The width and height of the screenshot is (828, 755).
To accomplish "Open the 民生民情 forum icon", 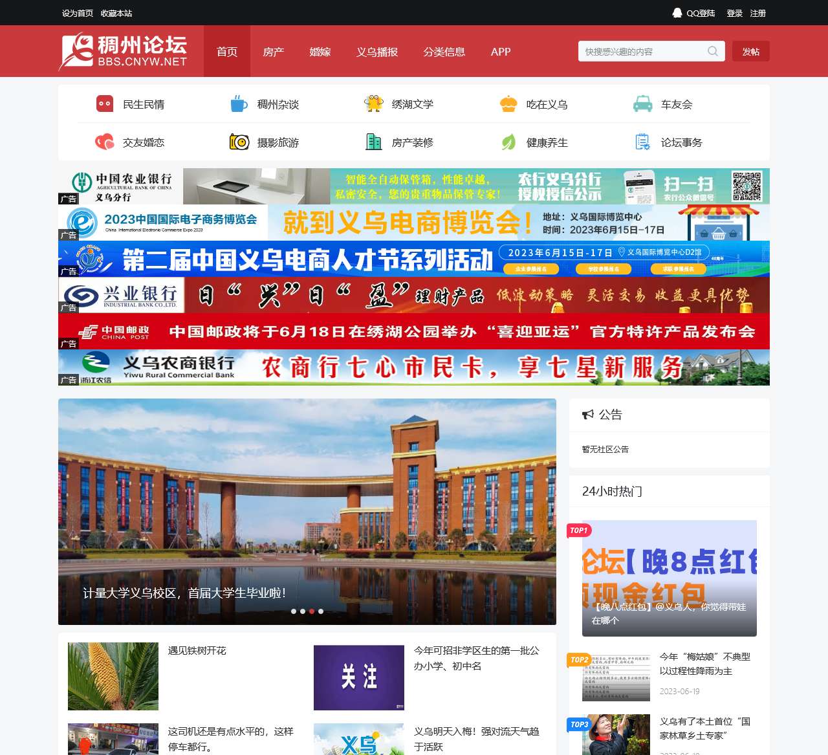I will click(105, 104).
